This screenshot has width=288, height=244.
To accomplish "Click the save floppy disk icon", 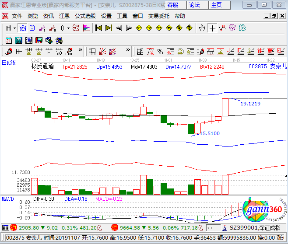I will pos(39,40).
